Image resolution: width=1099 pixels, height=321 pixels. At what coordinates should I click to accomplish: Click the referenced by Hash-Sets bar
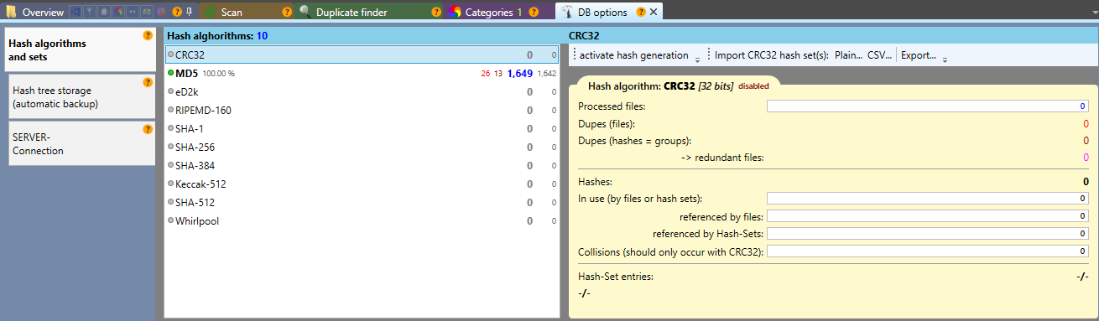coord(928,234)
